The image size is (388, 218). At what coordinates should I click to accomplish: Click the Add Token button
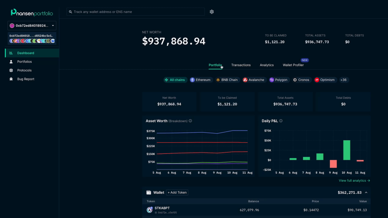pyautogui.click(x=177, y=192)
